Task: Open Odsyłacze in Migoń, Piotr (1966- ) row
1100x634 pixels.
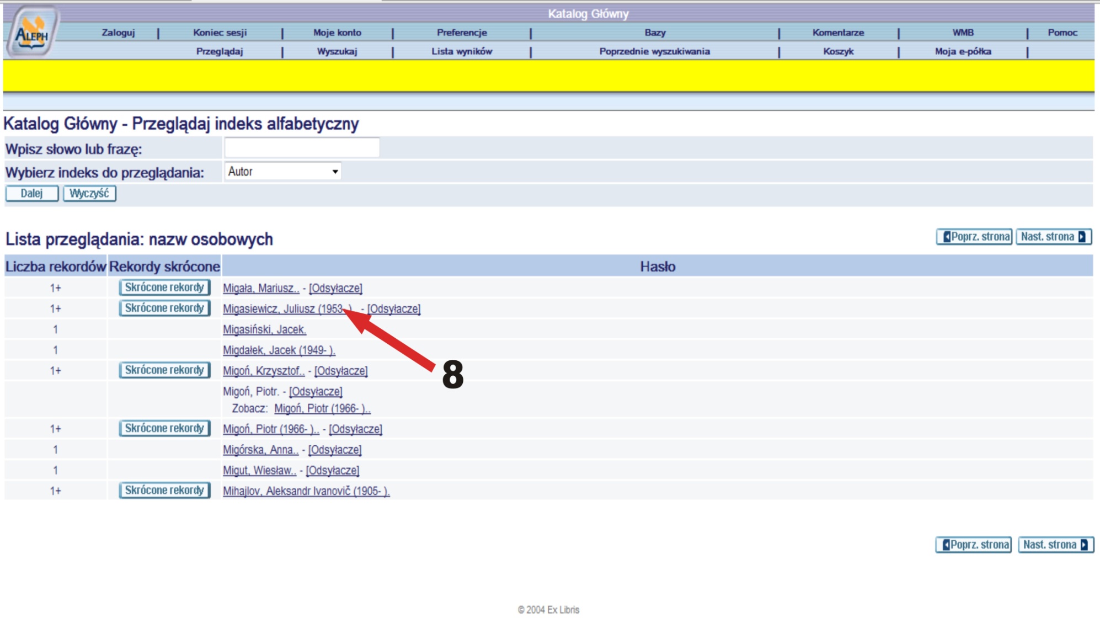Action: tap(355, 429)
